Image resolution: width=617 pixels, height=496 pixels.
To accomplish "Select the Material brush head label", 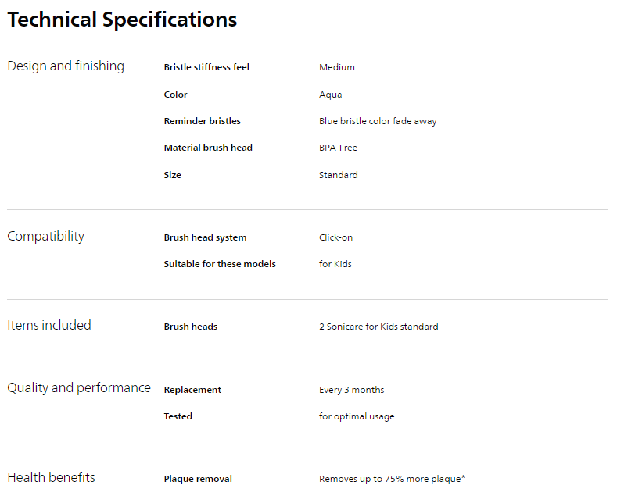I will [x=208, y=148].
